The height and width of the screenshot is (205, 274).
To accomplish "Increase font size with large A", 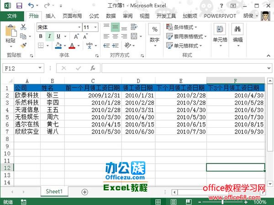I will tap(76, 37).
